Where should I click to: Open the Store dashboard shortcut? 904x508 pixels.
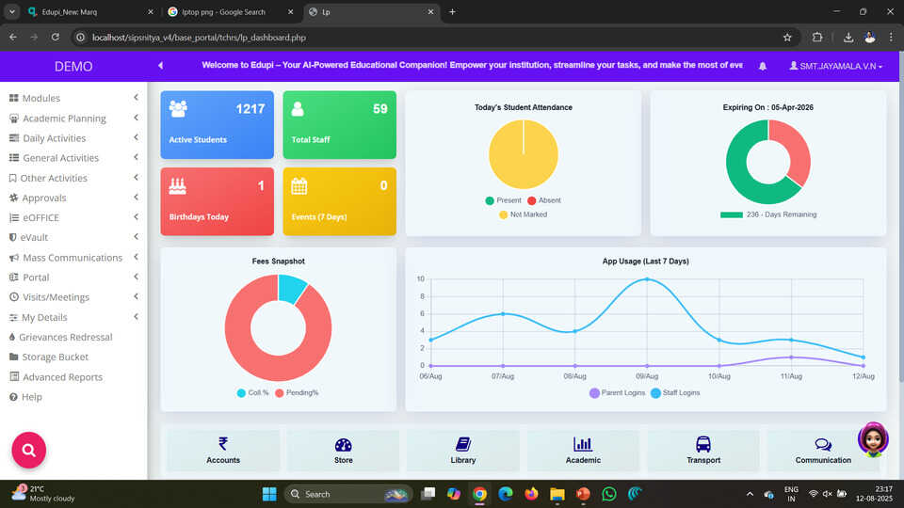[x=343, y=451]
